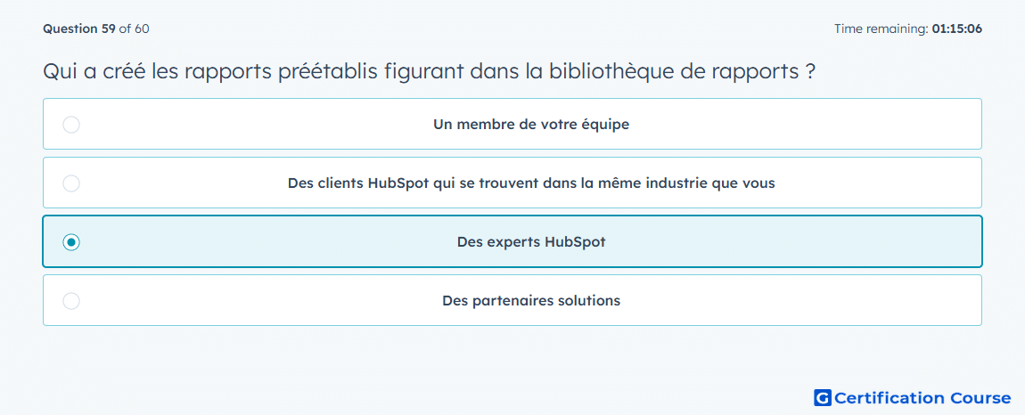This screenshot has width=1025, height=415.
Task: Choose the "Des partenaires solutions" answer label
Action: tap(531, 301)
